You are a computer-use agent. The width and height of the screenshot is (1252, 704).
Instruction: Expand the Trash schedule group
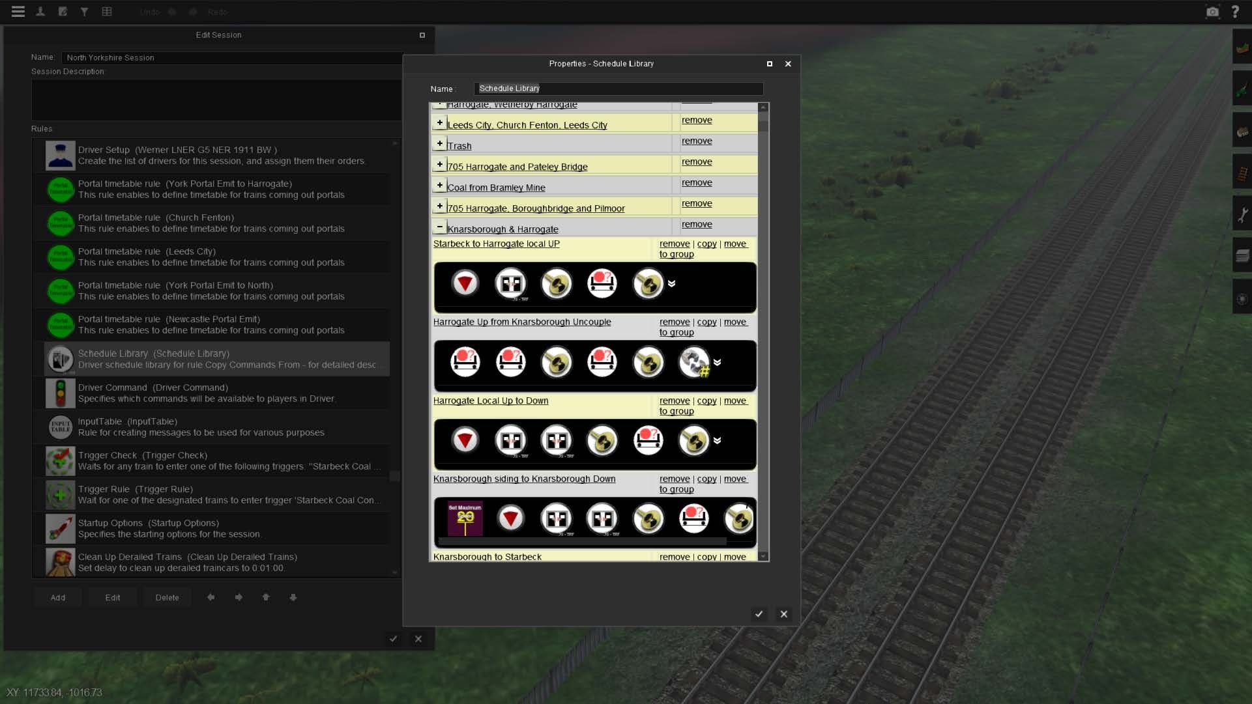[440, 143]
